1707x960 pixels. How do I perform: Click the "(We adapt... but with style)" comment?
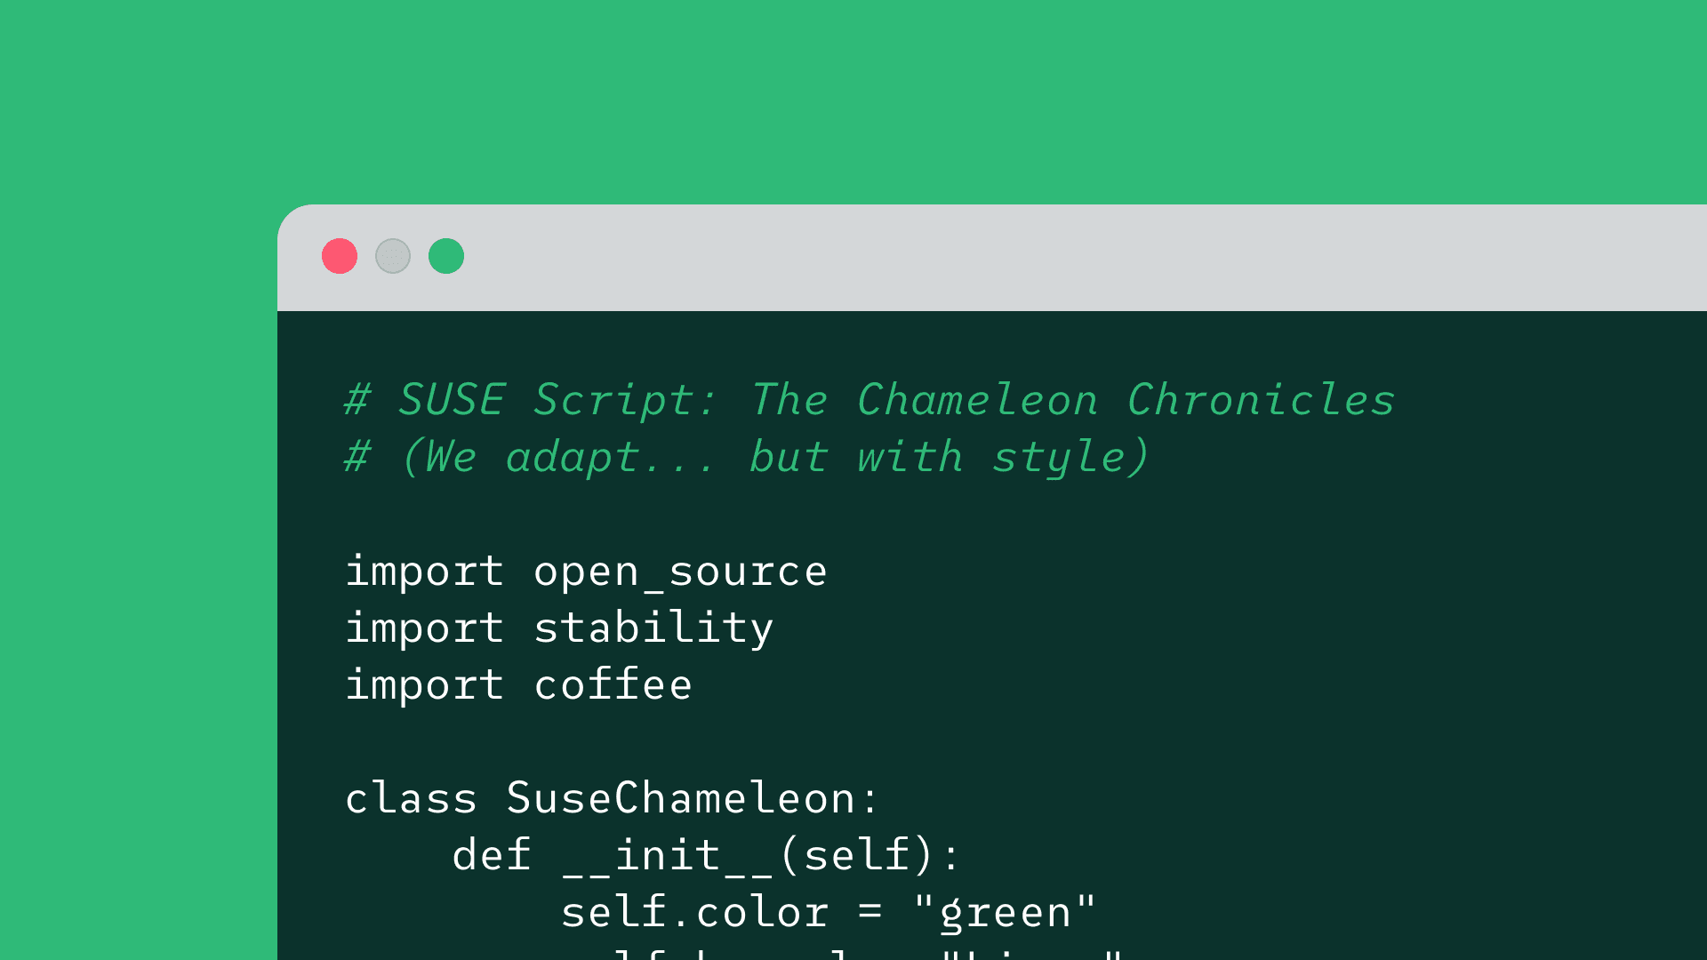773,457
